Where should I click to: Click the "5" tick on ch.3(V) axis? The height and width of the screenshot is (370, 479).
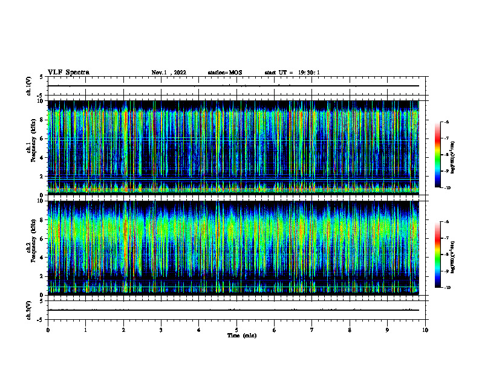[42, 301]
